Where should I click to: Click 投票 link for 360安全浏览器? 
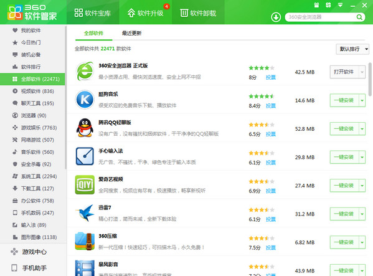(271, 77)
